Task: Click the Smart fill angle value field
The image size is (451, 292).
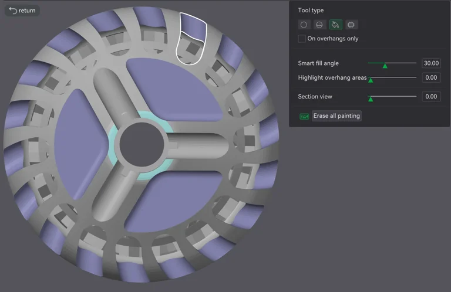Action: [x=430, y=63]
